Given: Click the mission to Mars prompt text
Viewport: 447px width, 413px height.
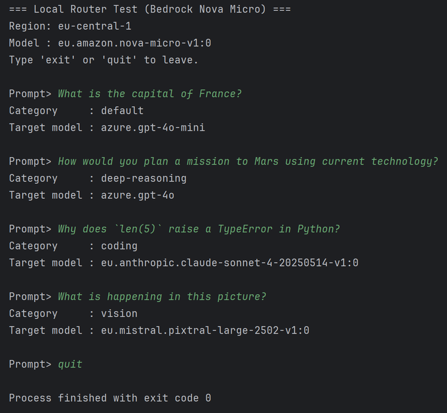Looking at the screenshot, I should click(248, 162).
